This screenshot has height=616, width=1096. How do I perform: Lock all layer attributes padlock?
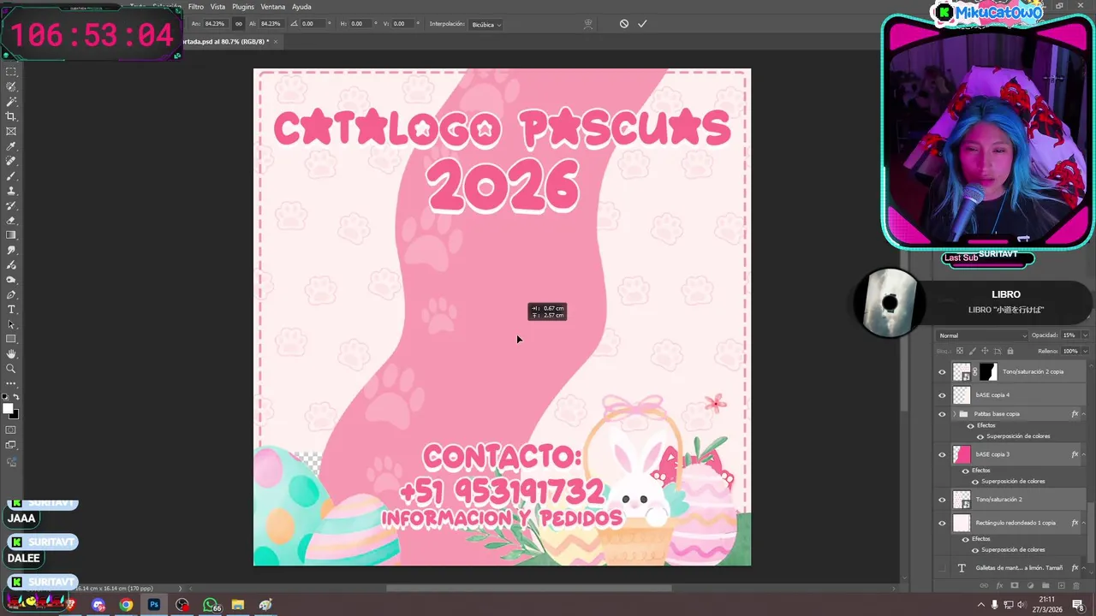click(x=1010, y=351)
